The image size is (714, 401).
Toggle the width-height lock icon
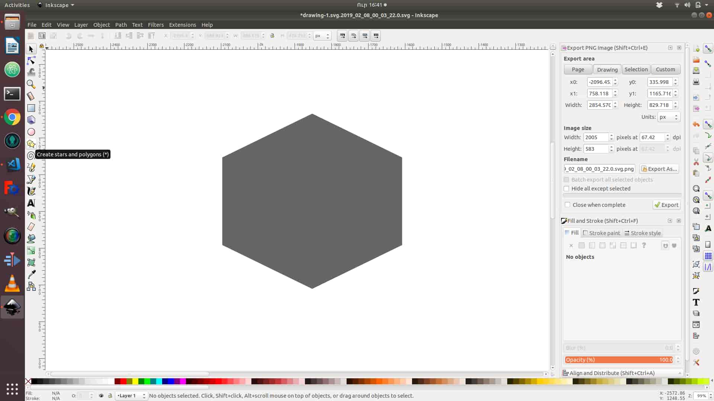(x=272, y=36)
